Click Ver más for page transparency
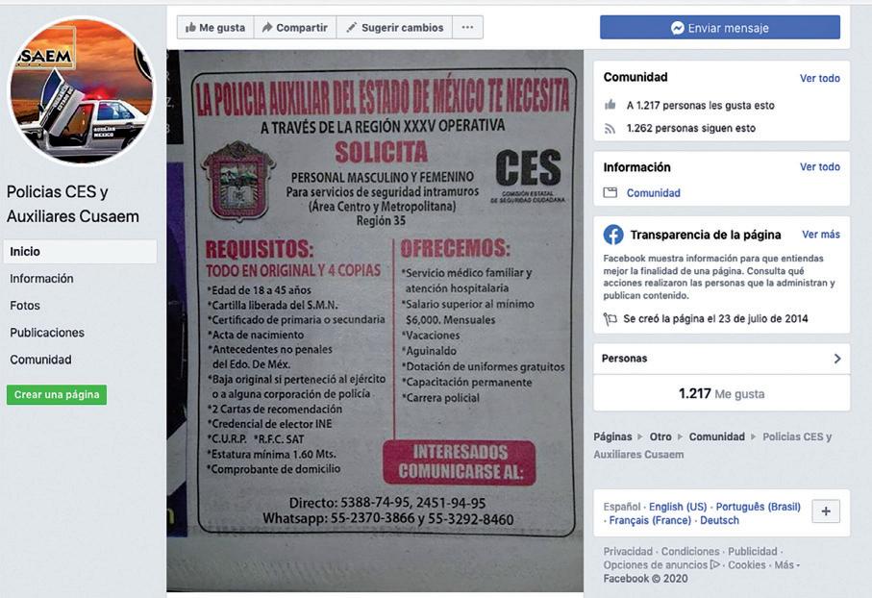The image size is (872, 598). click(821, 235)
